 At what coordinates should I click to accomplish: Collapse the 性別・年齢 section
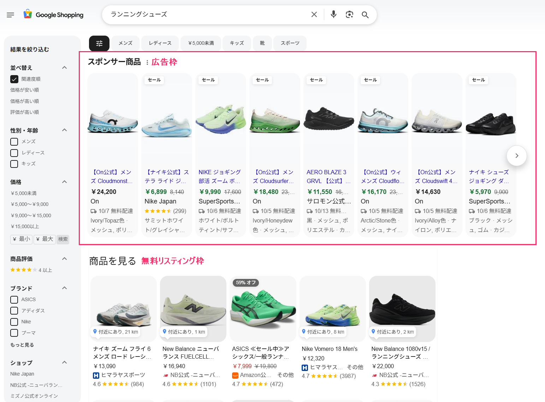[64, 130]
